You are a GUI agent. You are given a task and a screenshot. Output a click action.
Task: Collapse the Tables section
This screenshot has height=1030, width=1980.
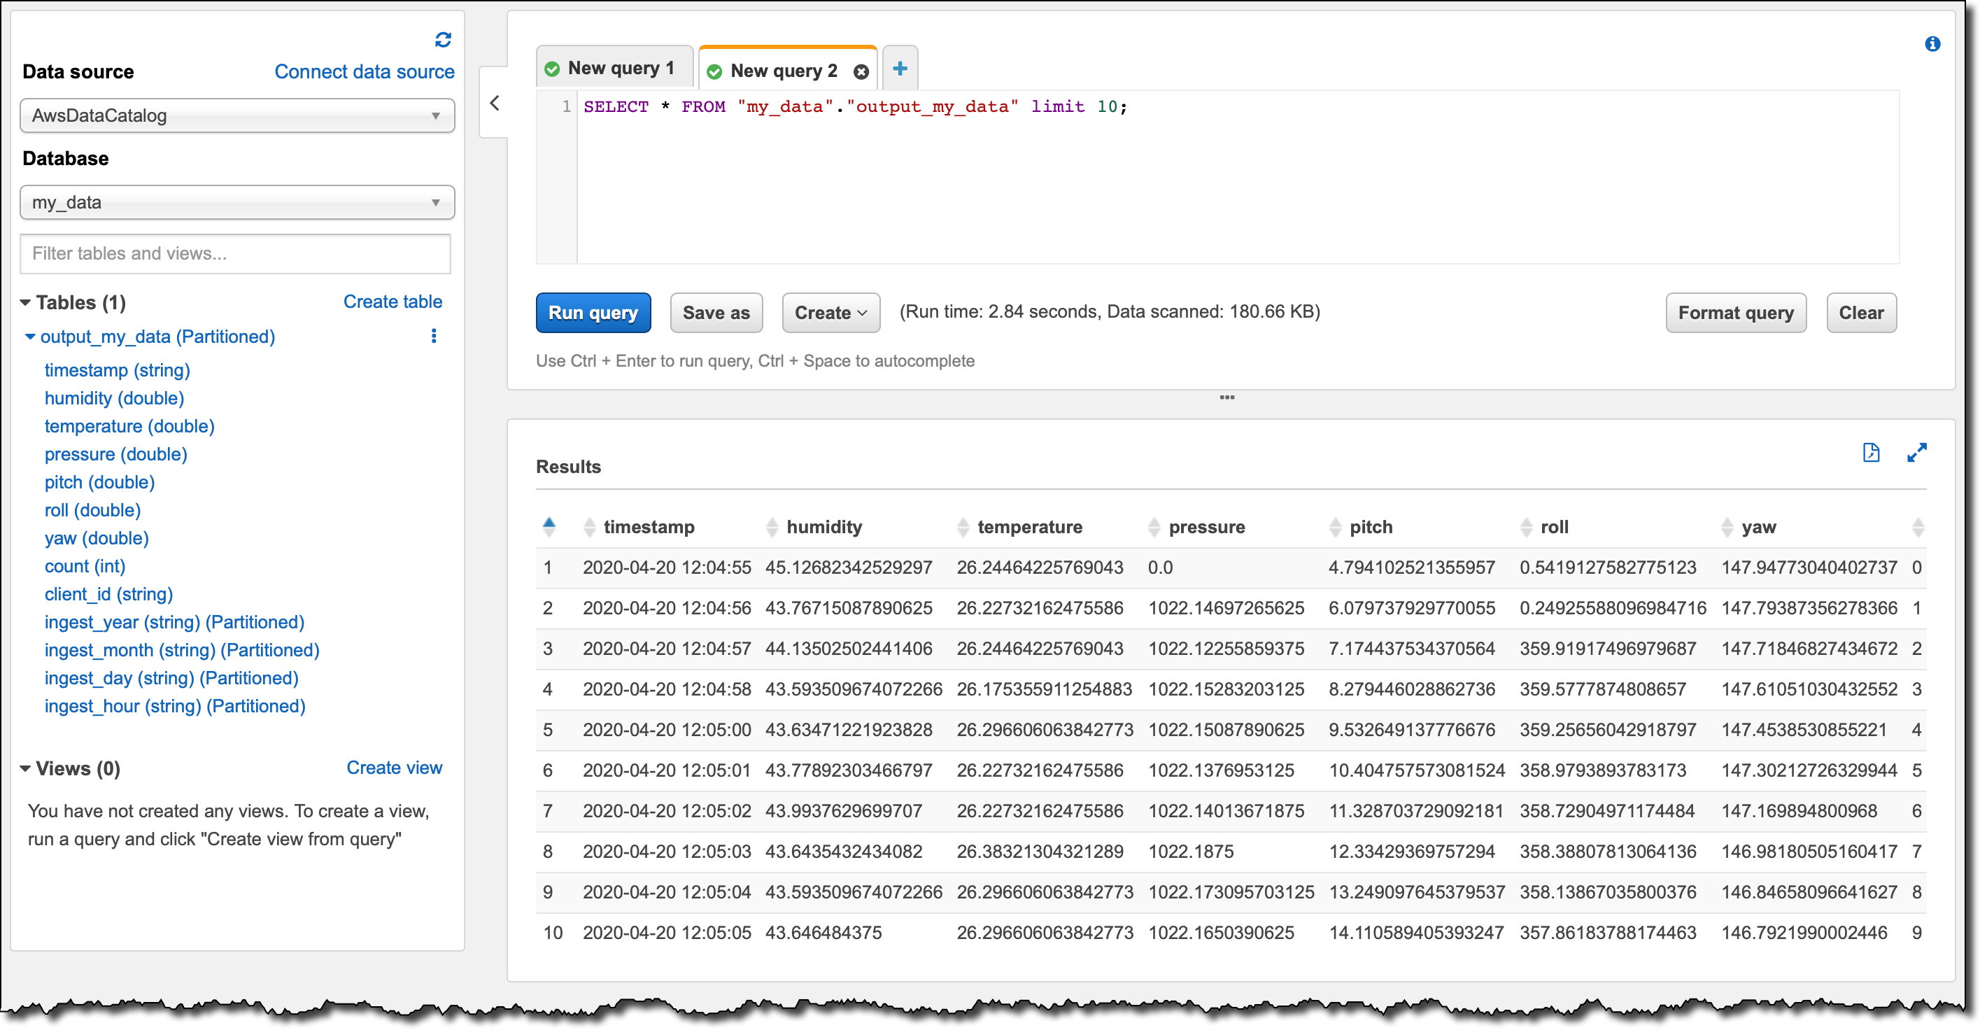click(25, 303)
